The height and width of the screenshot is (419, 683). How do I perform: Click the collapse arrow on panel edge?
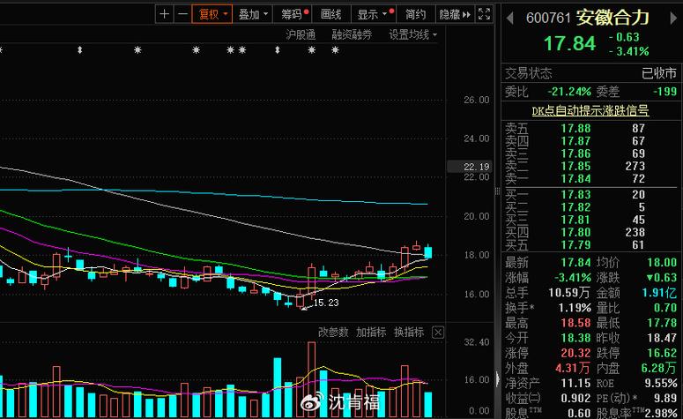tap(497, 378)
